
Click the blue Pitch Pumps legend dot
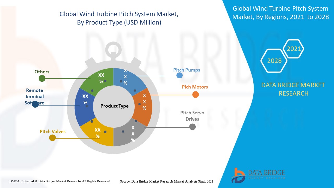pyautogui.click(x=179, y=75)
